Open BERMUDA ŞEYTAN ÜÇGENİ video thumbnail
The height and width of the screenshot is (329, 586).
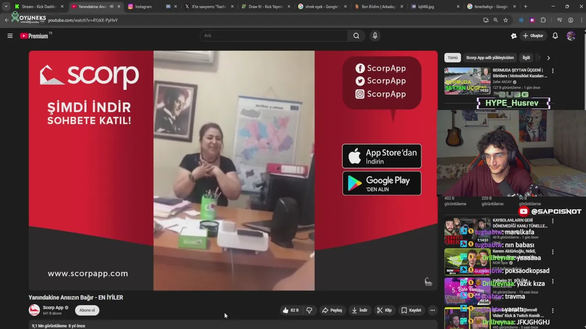tap(467, 81)
